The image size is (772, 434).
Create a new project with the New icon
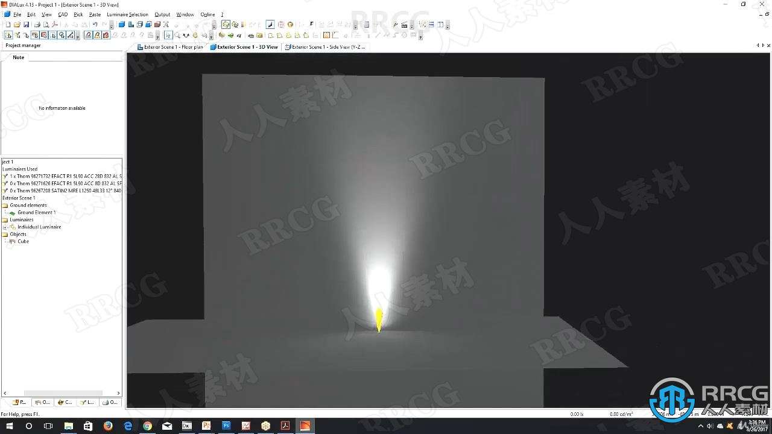(8, 25)
